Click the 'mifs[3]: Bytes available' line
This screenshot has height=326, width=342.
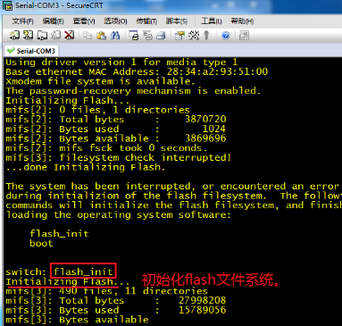pos(77,320)
